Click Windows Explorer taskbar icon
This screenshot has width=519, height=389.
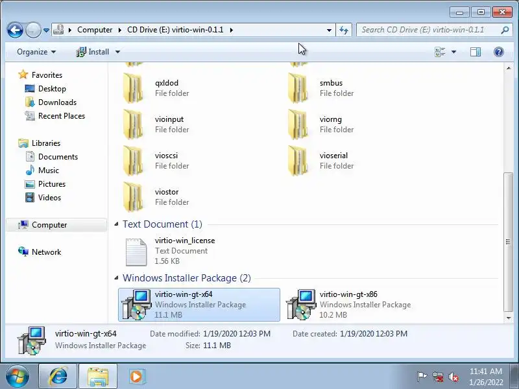click(98, 376)
